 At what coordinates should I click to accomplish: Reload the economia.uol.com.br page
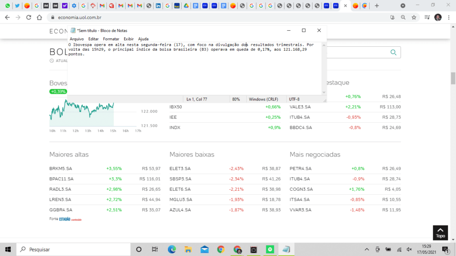click(x=28, y=17)
